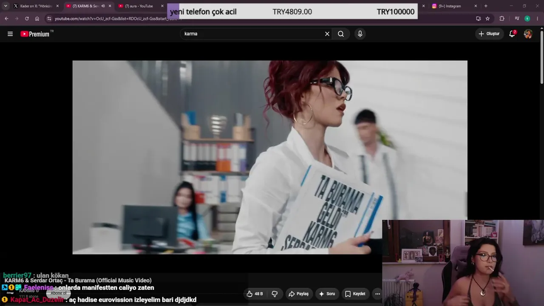Bookmark this page with the star

point(487,19)
